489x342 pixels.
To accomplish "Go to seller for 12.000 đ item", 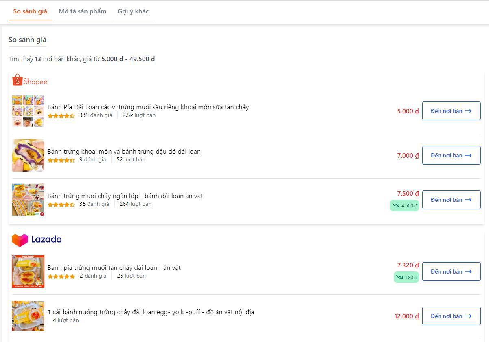I will click(451, 316).
